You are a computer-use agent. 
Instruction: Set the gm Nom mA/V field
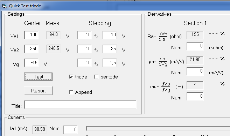point(195,71)
